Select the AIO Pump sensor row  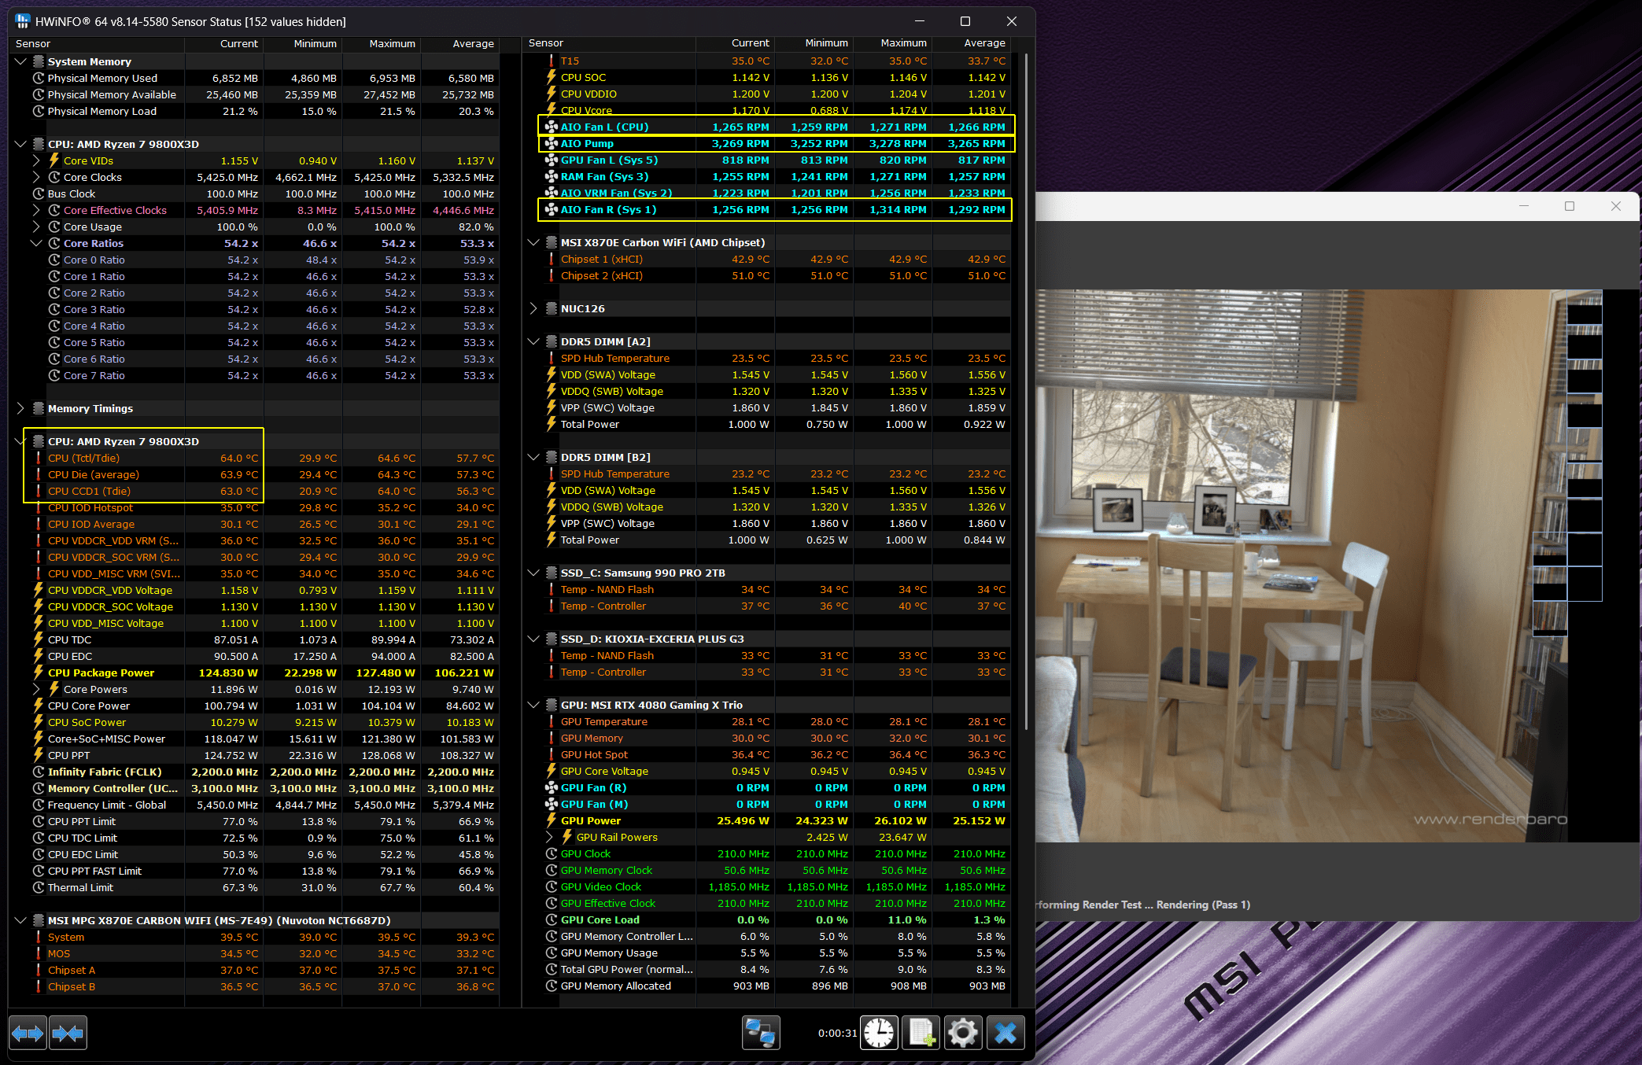pos(587,143)
